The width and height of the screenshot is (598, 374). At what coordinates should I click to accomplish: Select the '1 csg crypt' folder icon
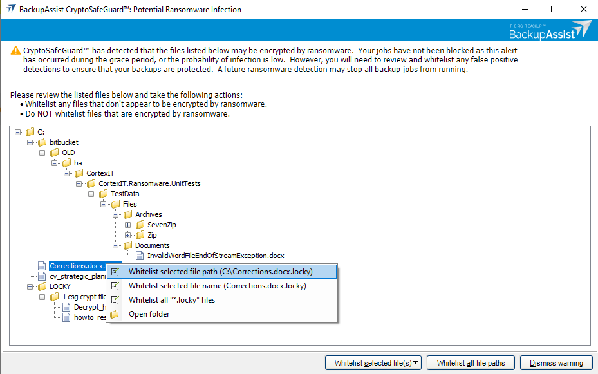tap(55, 297)
